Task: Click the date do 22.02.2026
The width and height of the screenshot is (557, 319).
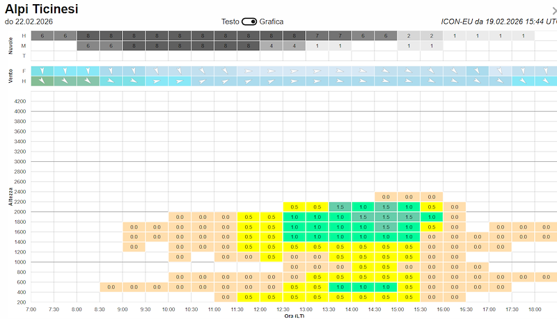Action: [29, 22]
